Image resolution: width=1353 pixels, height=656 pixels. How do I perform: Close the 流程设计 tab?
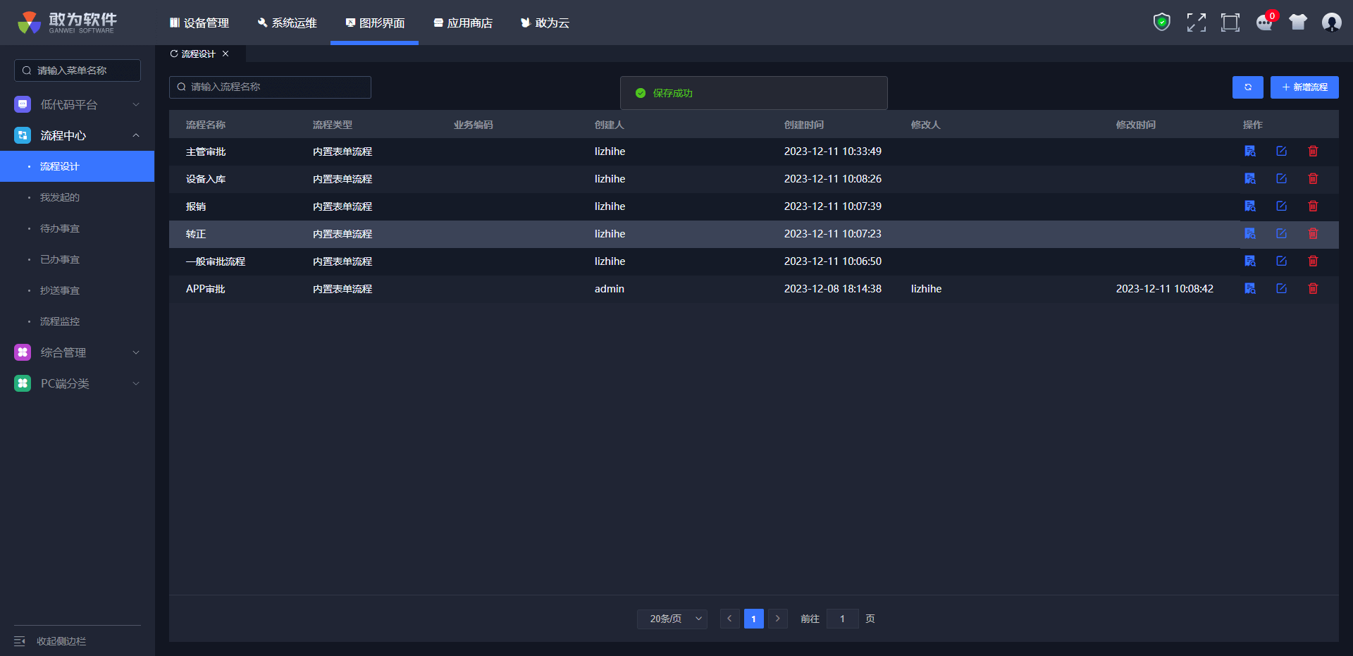click(x=225, y=54)
